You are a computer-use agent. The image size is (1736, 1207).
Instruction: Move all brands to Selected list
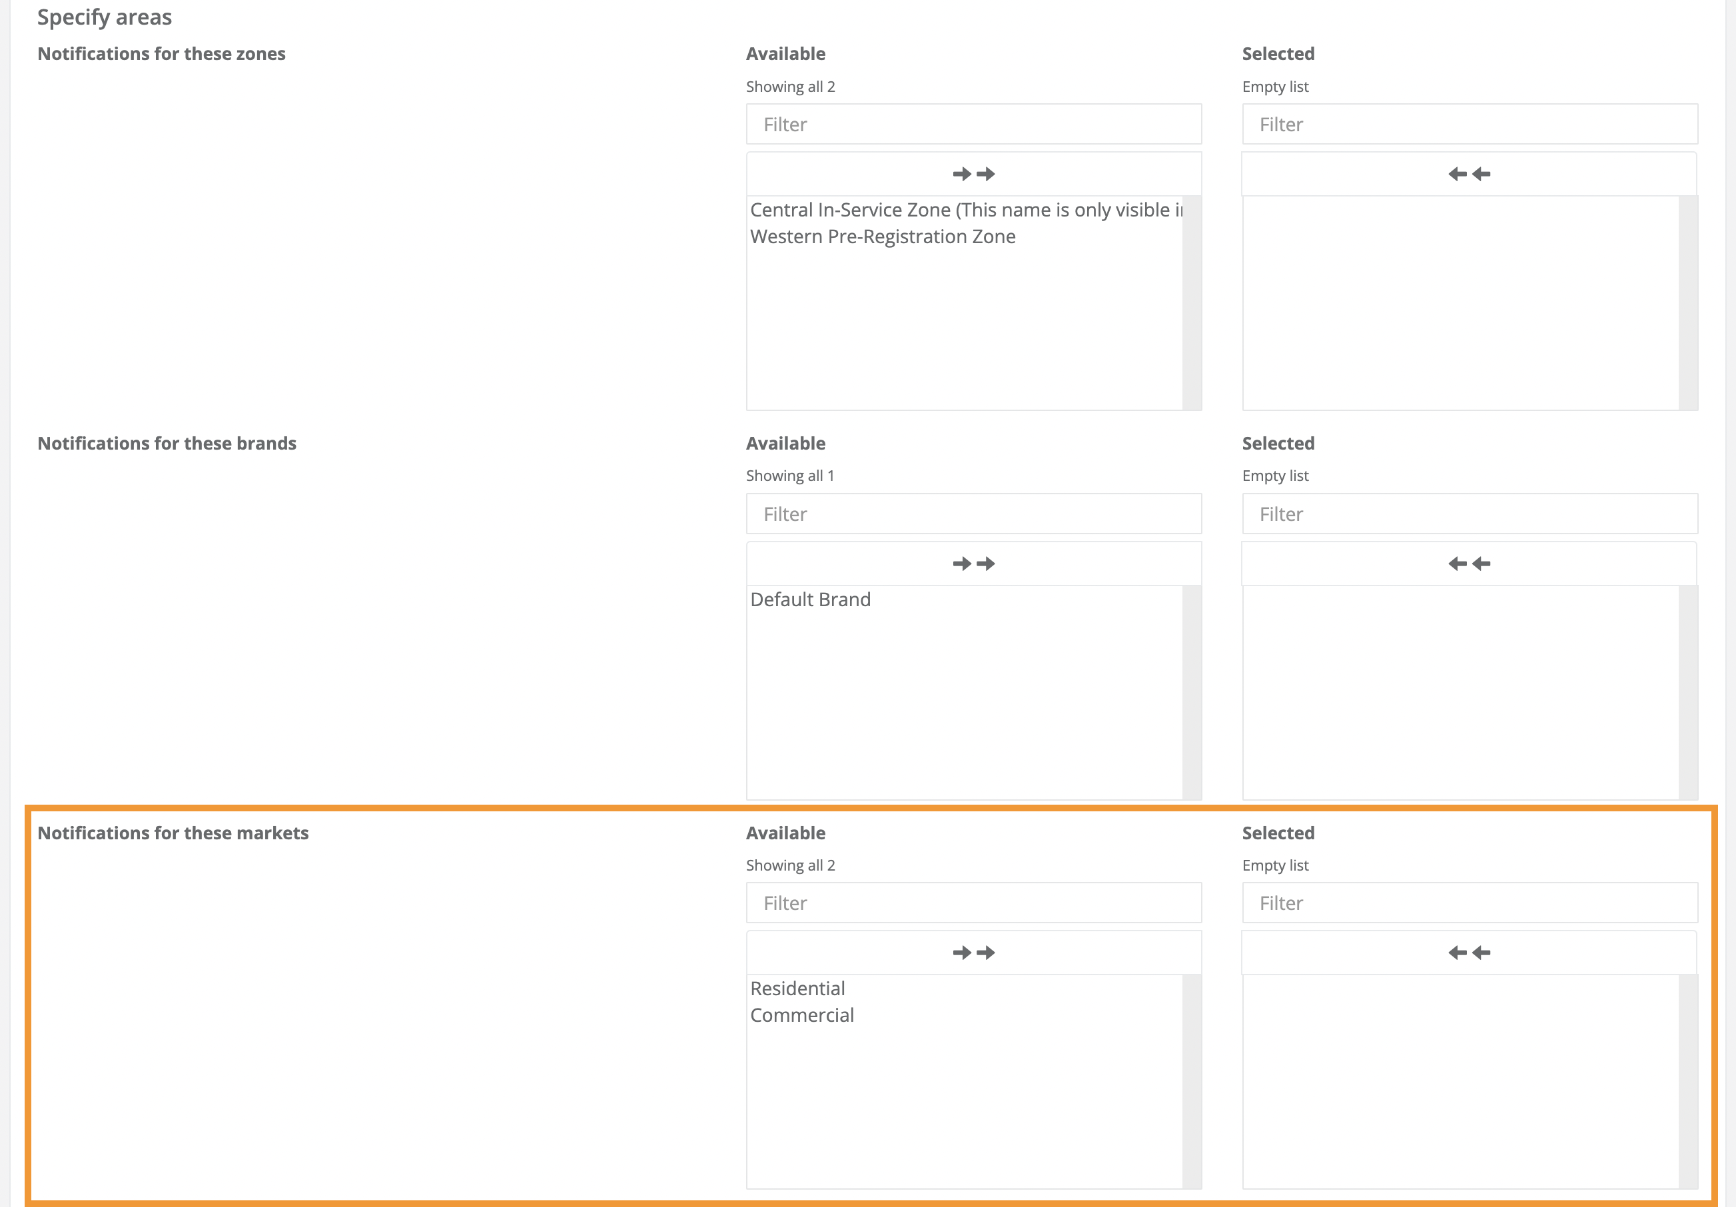tap(973, 564)
